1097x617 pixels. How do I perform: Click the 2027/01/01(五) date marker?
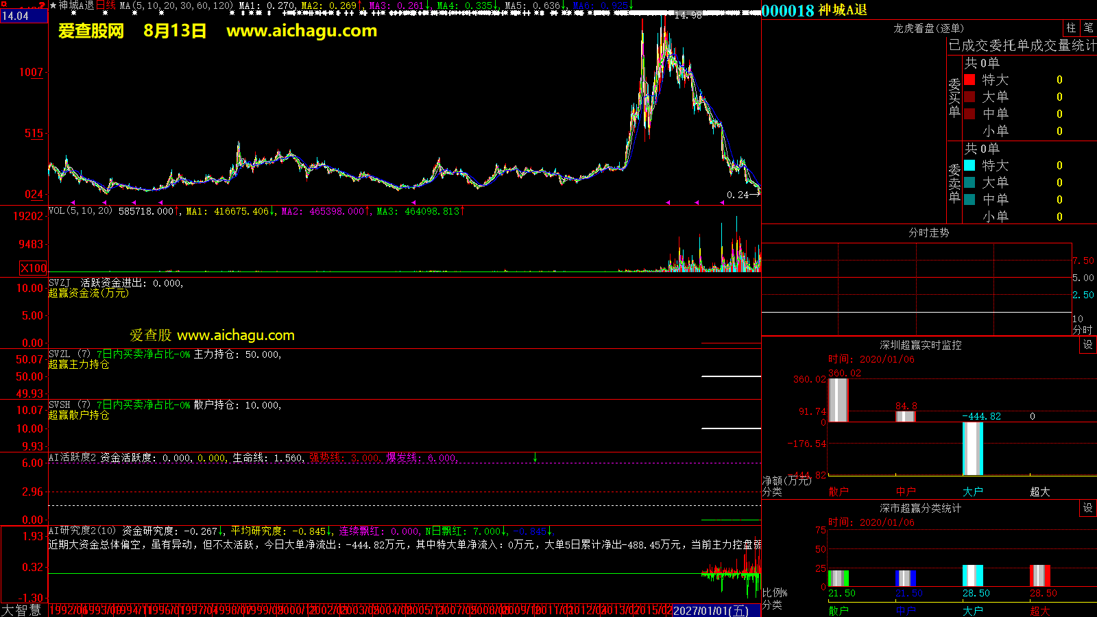click(x=710, y=611)
